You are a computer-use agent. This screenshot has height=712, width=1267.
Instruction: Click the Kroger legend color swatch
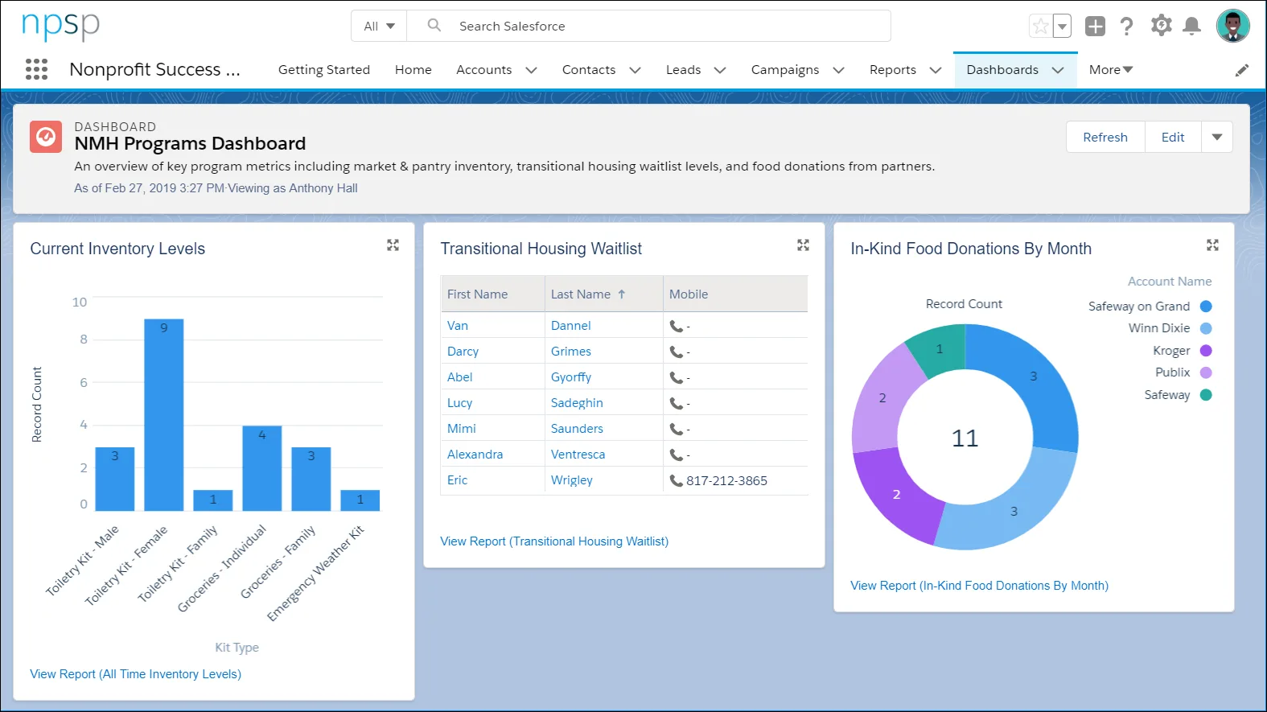click(1206, 351)
